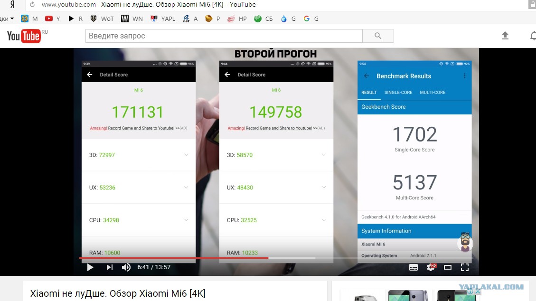Open the Sberbank СБ bookmark
The height and width of the screenshot is (301, 536).
pyautogui.click(x=263, y=19)
